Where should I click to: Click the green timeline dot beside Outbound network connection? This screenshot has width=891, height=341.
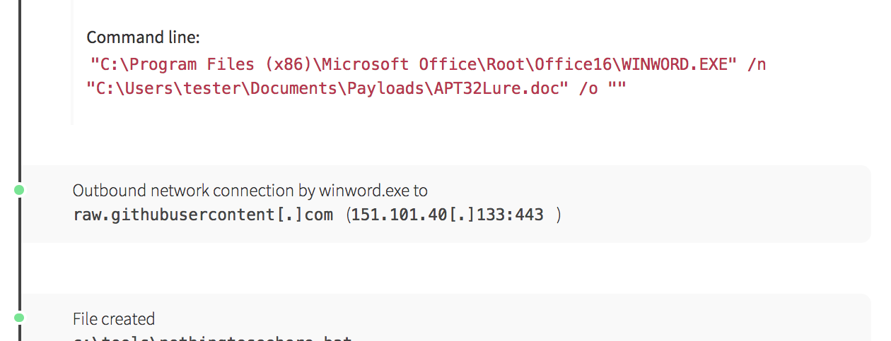click(19, 190)
